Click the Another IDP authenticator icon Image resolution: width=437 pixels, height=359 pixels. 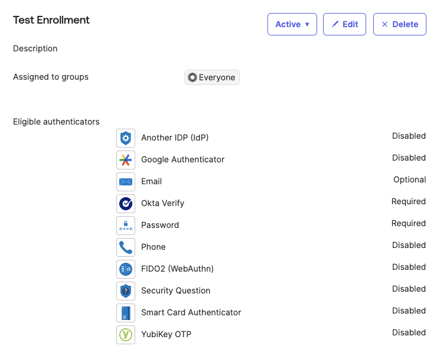click(x=125, y=138)
